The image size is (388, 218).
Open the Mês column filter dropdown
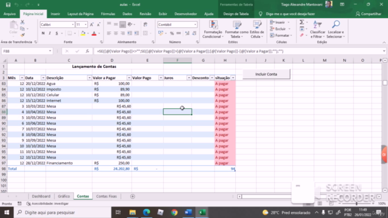click(22, 78)
